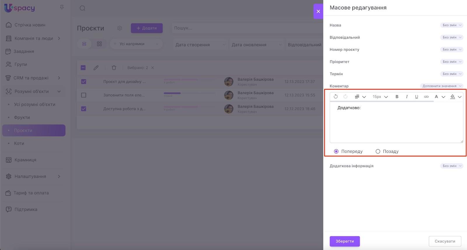Open Стрічка новин in sidebar
The image size is (467, 250).
pos(30,25)
